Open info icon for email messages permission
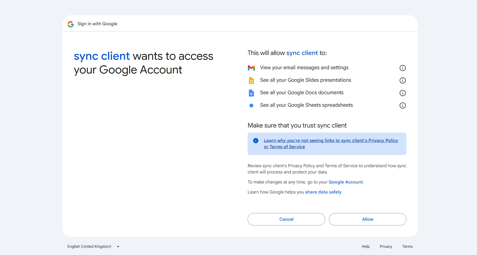The width and height of the screenshot is (477, 255). [x=402, y=68]
